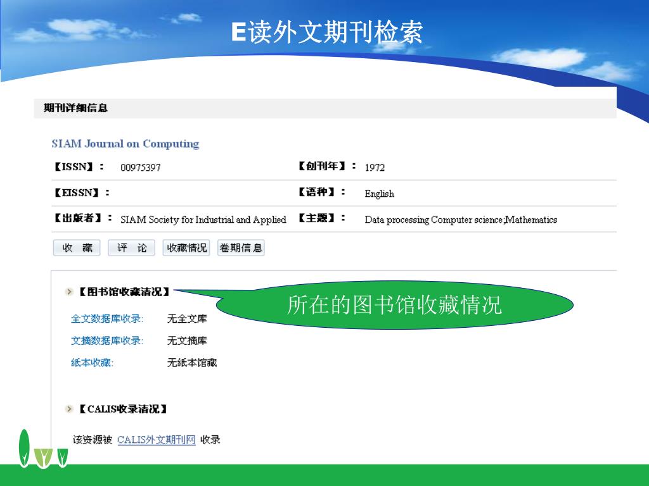This screenshot has width=649, height=486.
Task: Collapse the CALIS收录情况 section arrow
Action: [68, 409]
